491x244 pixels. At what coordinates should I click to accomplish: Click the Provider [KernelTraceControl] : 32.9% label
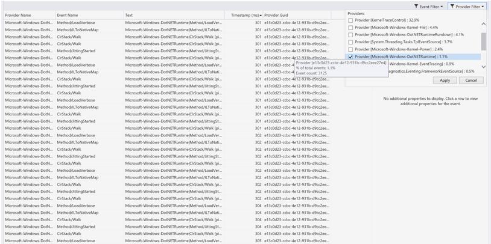[387, 20]
